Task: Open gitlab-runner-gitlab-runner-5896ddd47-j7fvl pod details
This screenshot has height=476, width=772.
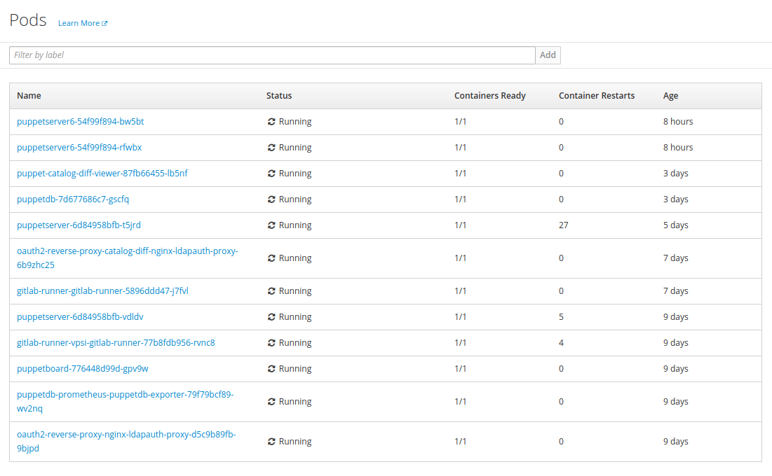Action: (102, 291)
